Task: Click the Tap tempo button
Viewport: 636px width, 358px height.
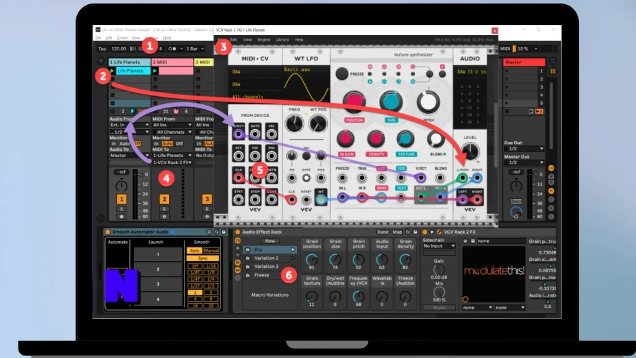Action: pos(102,48)
